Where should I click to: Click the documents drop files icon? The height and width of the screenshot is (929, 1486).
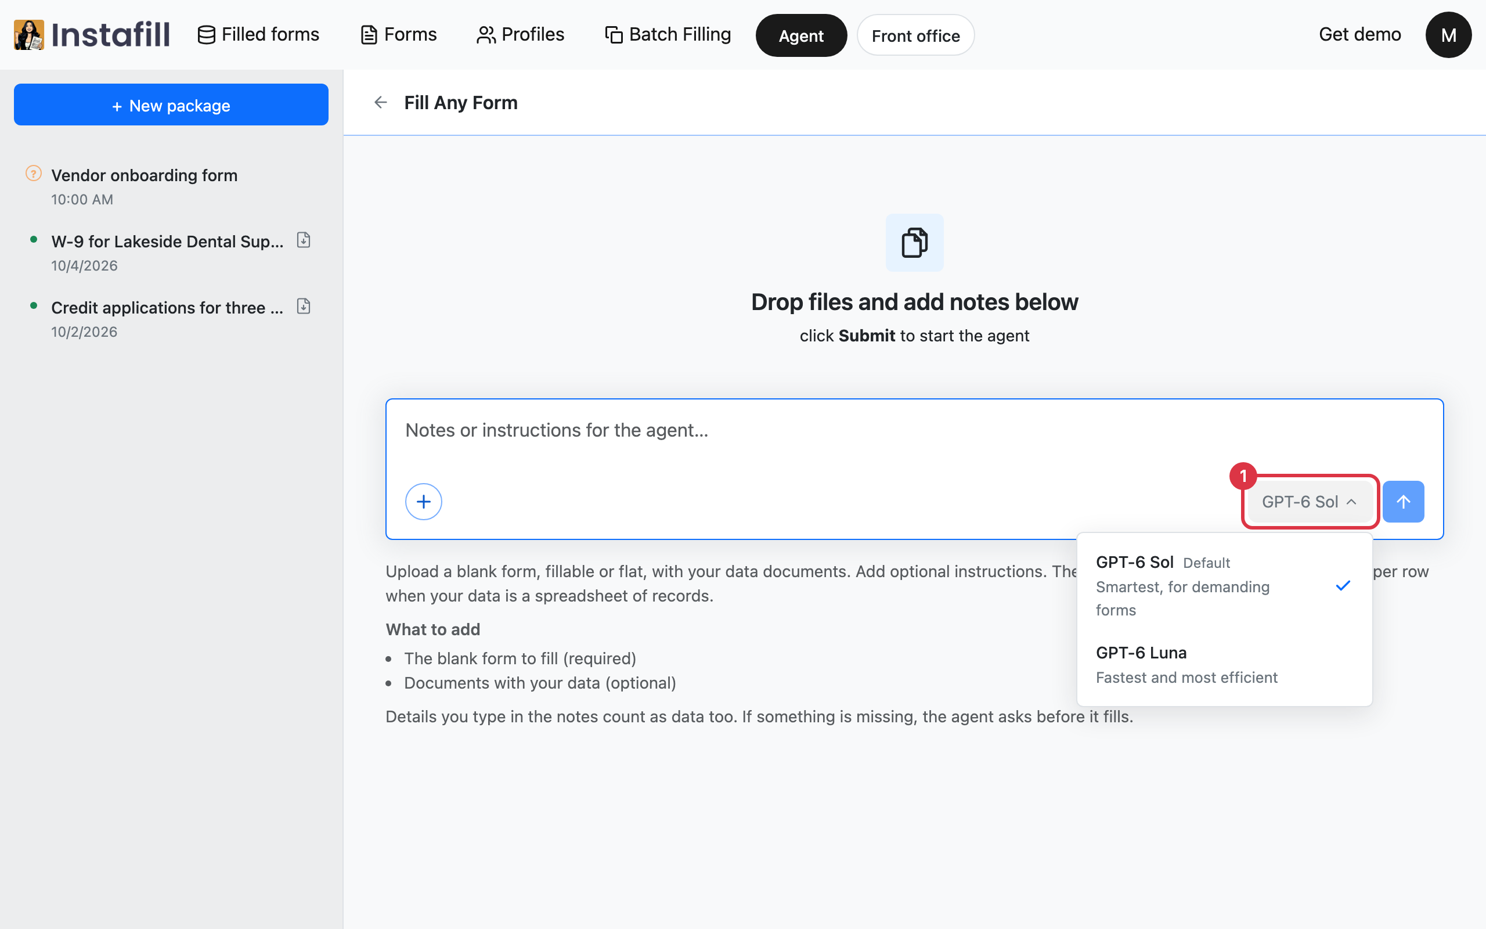(x=914, y=242)
